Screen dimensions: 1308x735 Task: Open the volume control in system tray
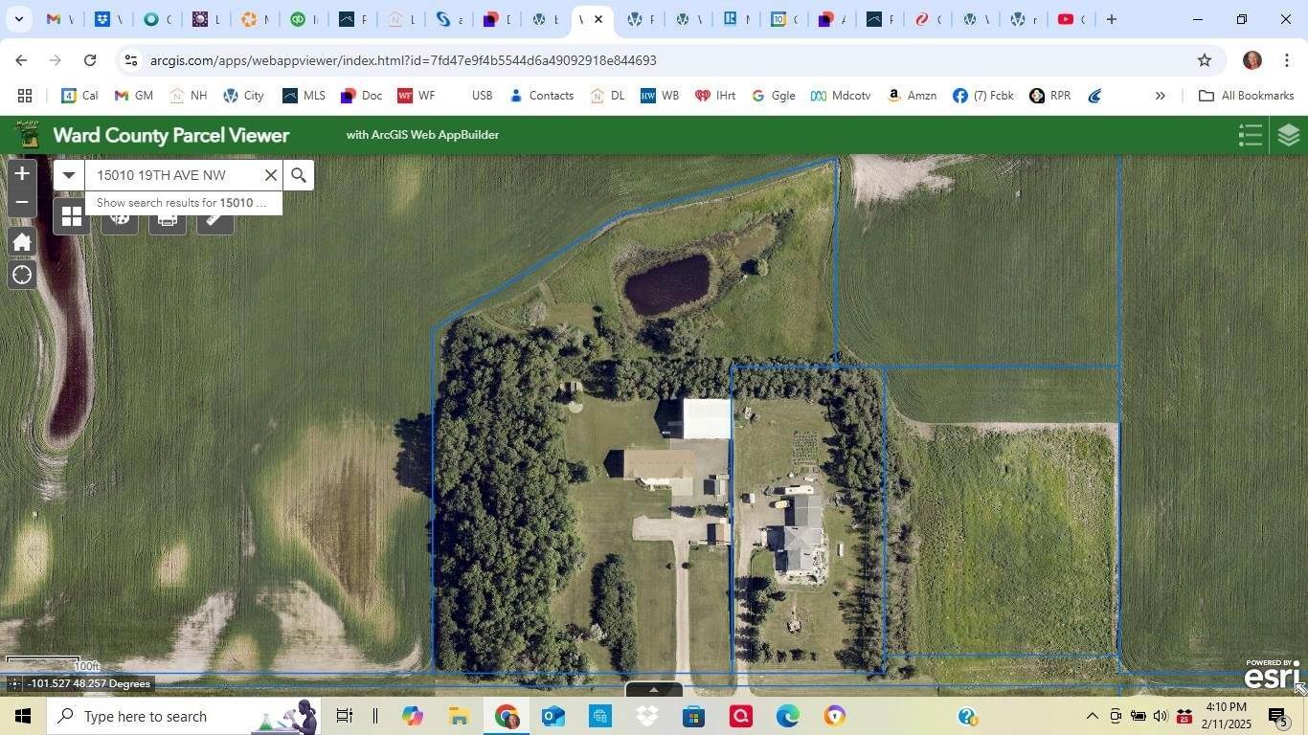click(1161, 716)
